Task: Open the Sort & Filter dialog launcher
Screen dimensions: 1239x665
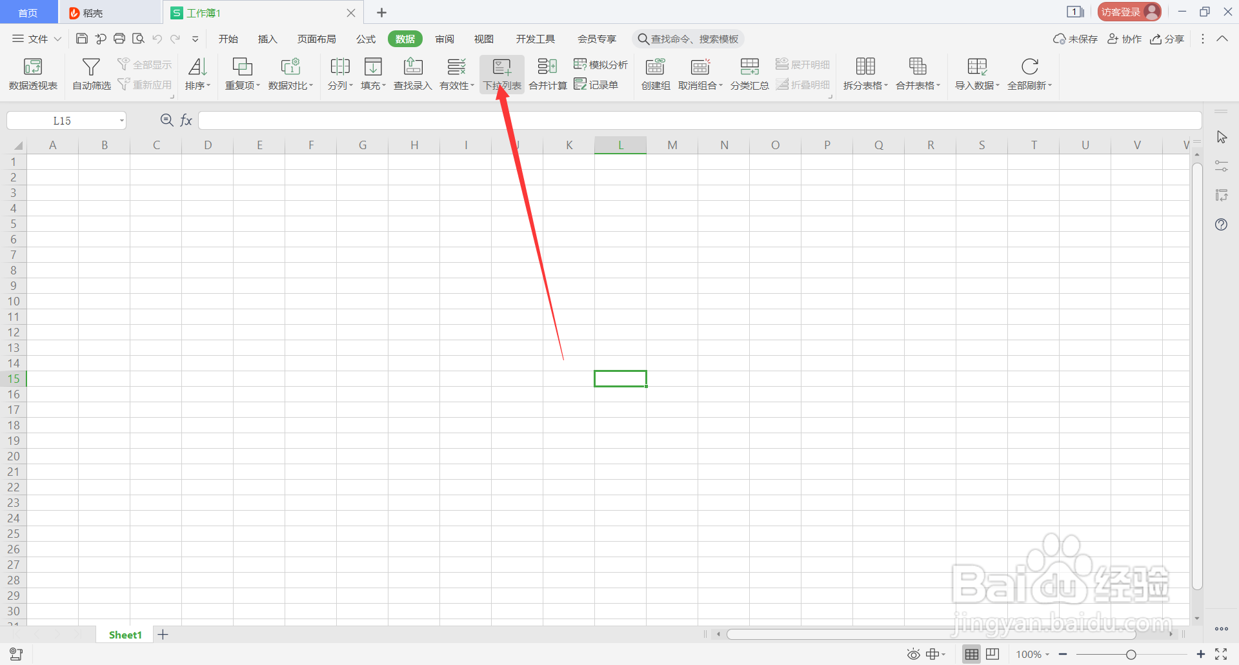Action: point(172,97)
